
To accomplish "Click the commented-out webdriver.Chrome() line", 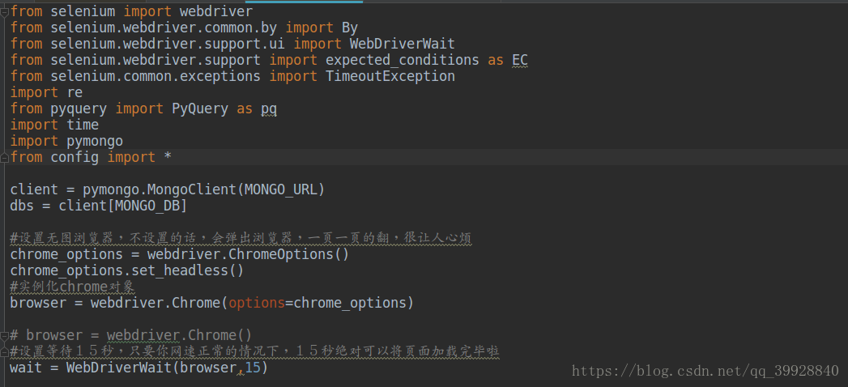I will click(131, 336).
